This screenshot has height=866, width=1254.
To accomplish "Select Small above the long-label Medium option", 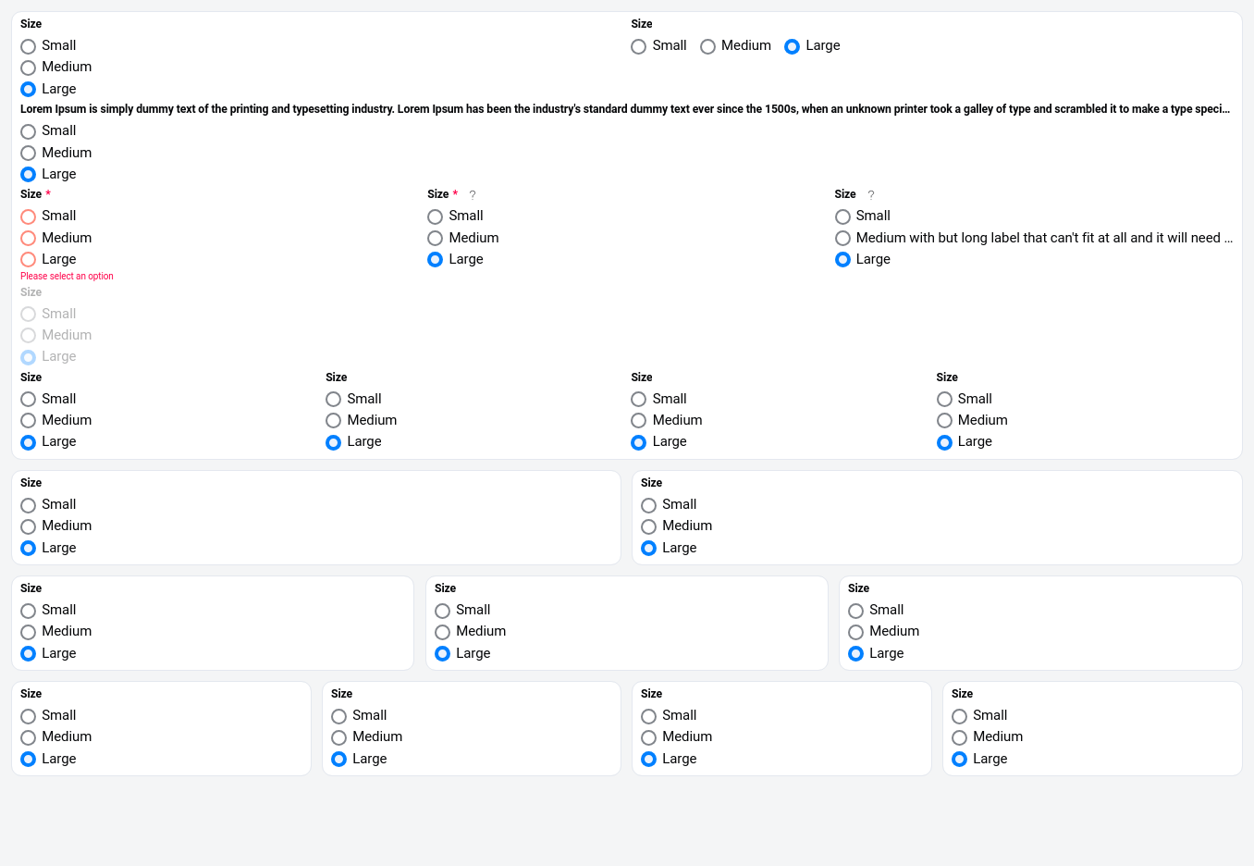I will pyautogui.click(x=843, y=216).
